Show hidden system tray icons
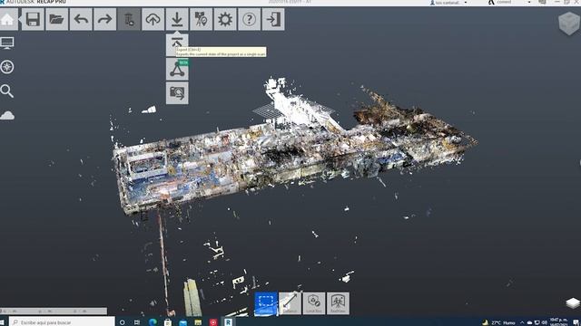Viewport: 581px width, 326px height. (522, 322)
